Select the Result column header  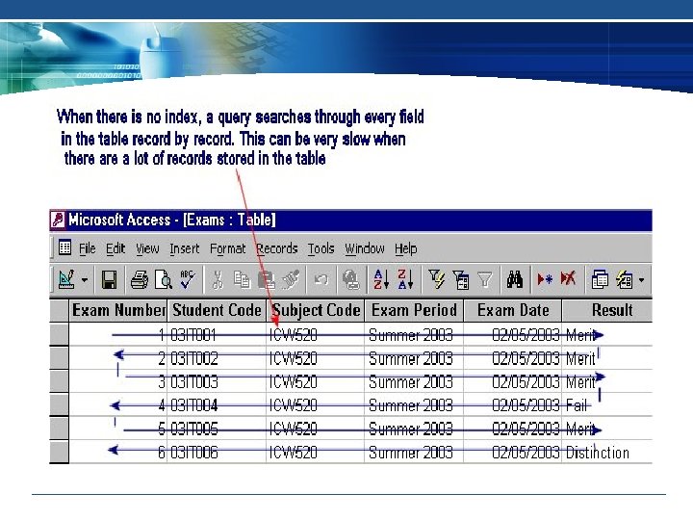[x=607, y=310]
